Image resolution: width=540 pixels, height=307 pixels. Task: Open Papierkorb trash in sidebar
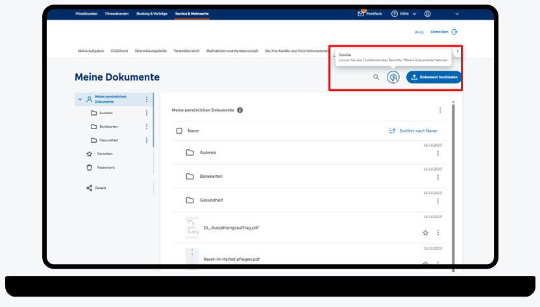90,167
